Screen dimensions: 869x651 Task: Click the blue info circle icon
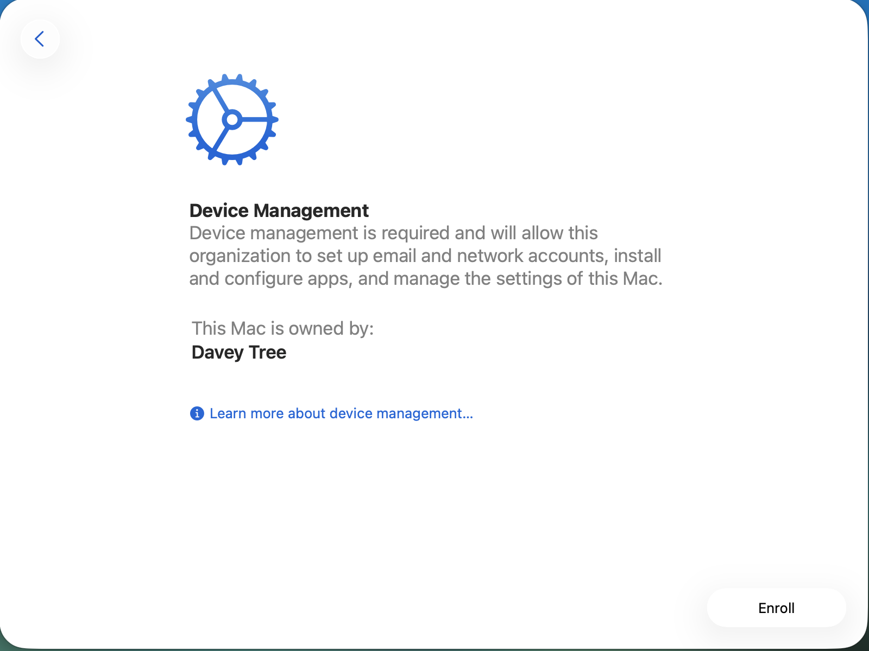tap(197, 413)
